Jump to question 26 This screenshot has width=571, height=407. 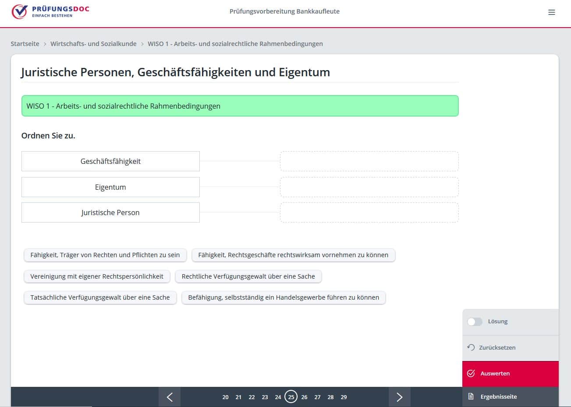304,397
